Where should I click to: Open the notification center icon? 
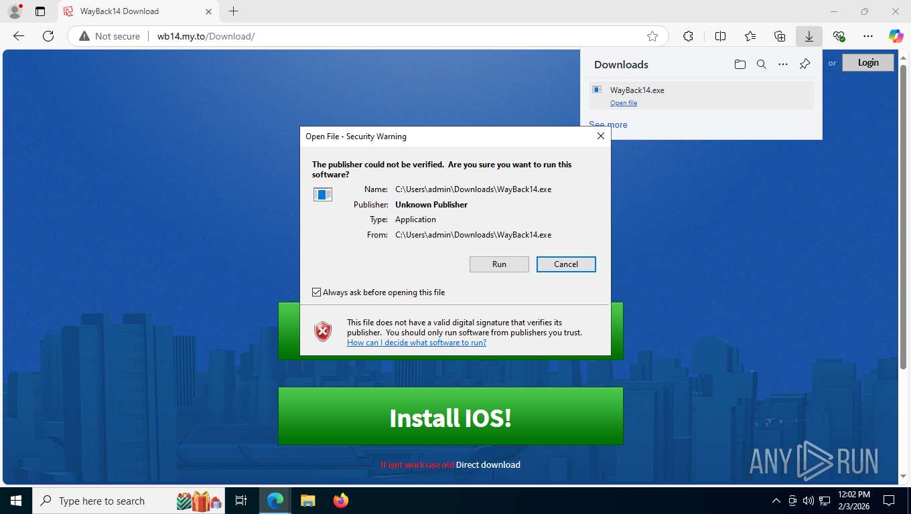pos(889,501)
